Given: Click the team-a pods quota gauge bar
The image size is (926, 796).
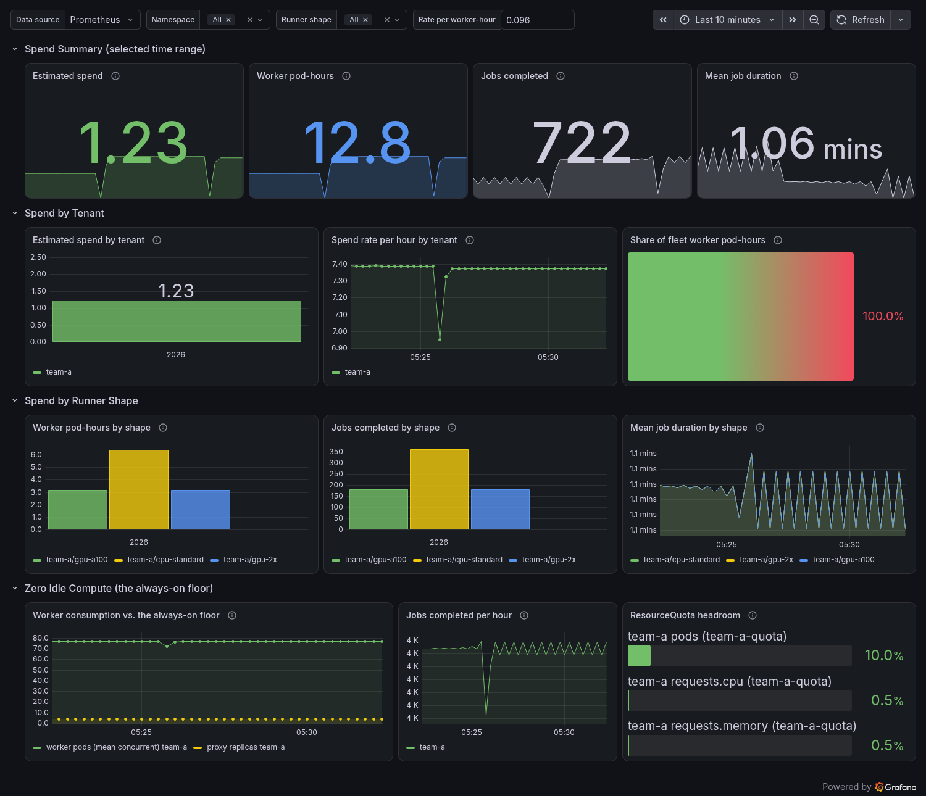Looking at the screenshot, I should pyautogui.click(x=740, y=655).
